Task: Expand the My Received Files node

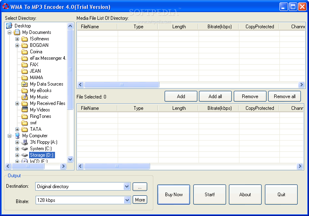Action: coord(17,103)
